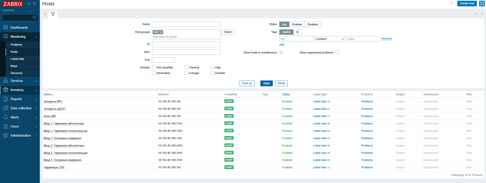Select Enabled status filter
This screenshot has height=183, width=486.
pos(297,24)
